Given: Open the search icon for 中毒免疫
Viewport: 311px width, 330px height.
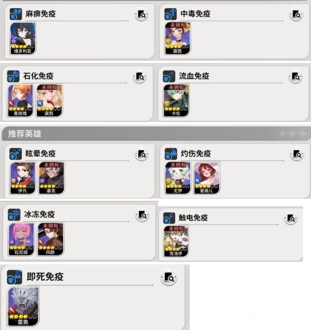Looking at the screenshot, I should coord(296,15).
